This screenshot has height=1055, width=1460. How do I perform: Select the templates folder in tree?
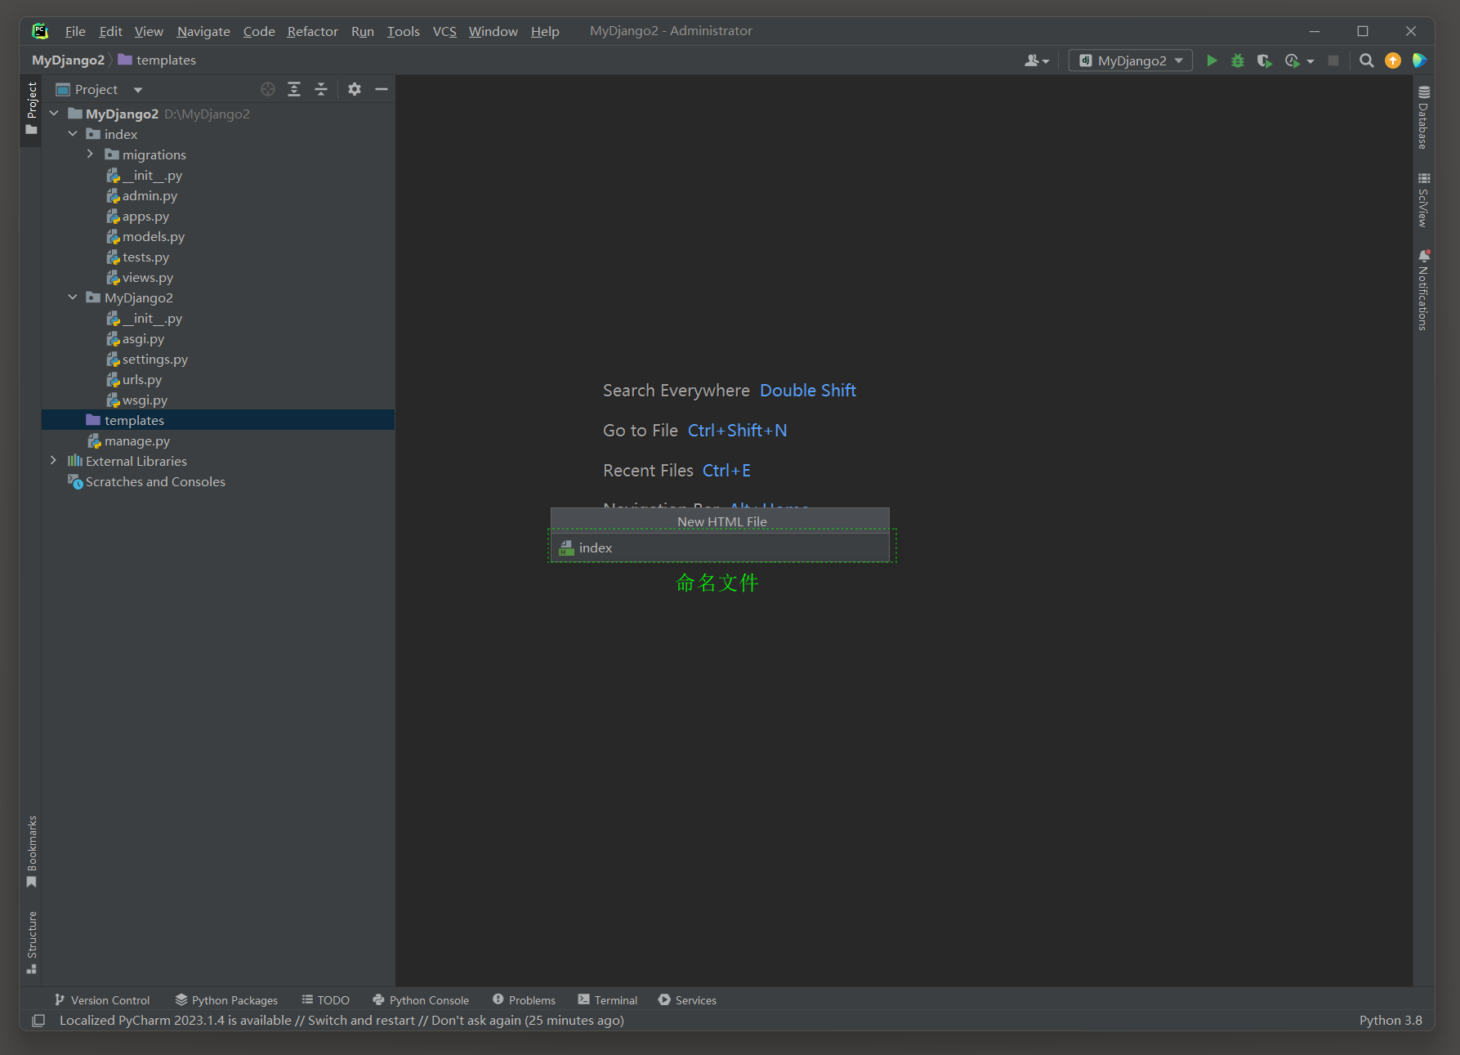[x=218, y=420]
